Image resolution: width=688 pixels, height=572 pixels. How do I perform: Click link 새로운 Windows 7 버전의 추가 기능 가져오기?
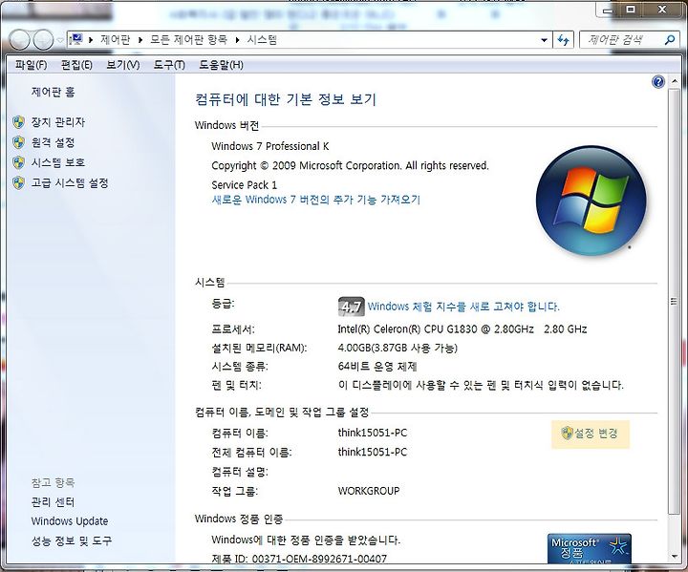pyautogui.click(x=316, y=200)
